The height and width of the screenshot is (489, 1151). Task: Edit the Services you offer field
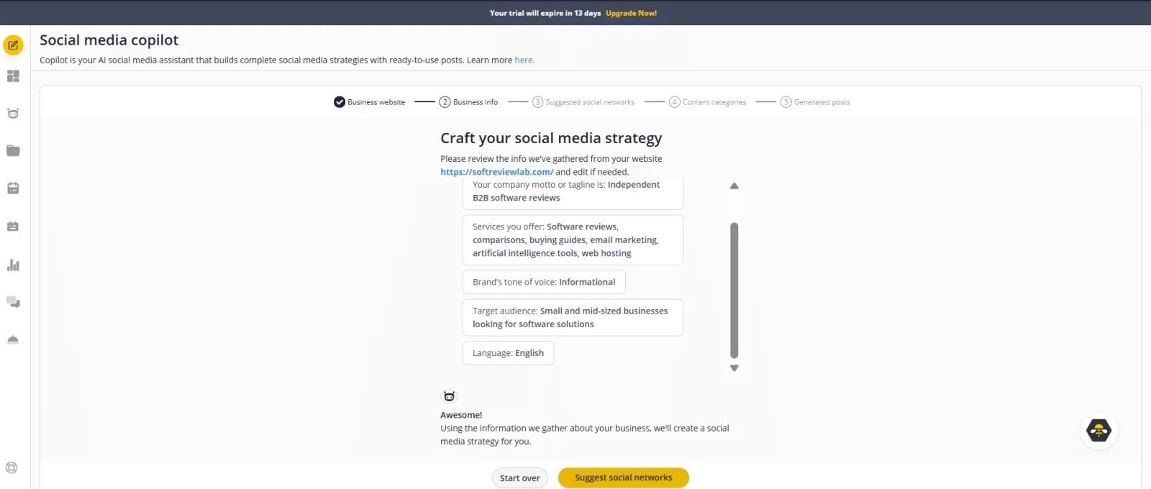pos(573,240)
